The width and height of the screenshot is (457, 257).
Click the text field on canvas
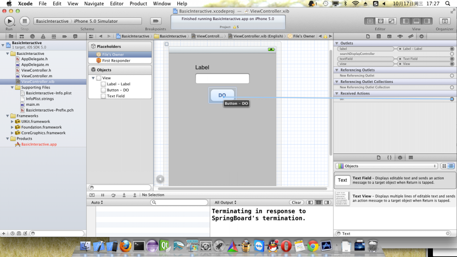click(222, 79)
